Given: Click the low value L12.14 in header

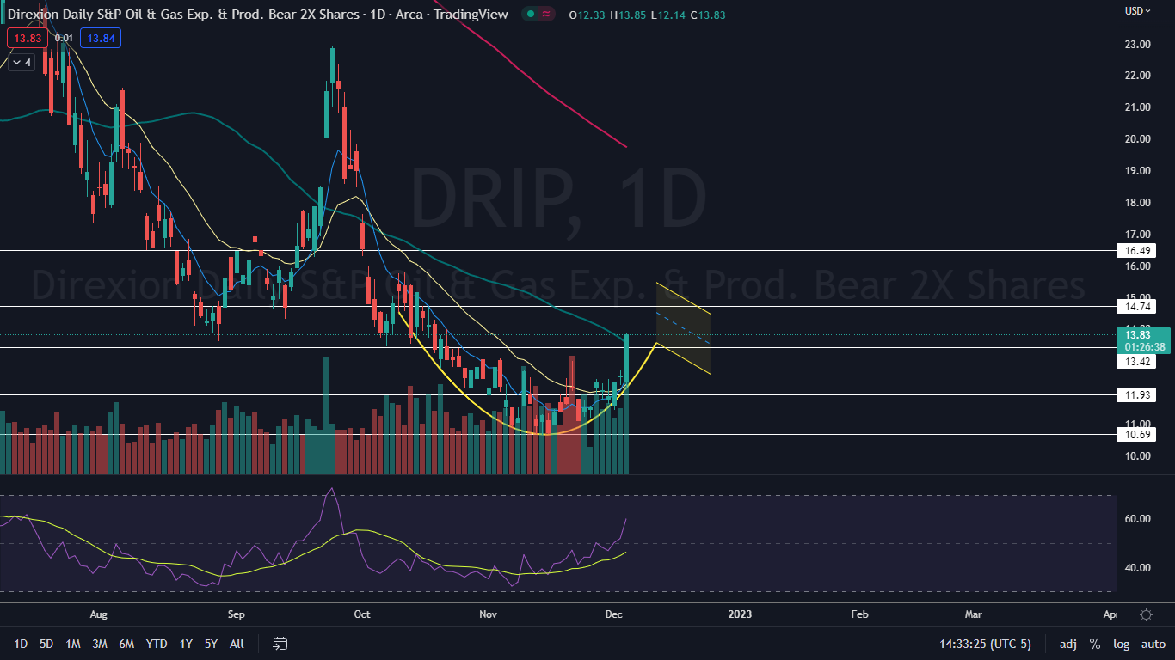Looking at the screenshot, I should [668, 15].
